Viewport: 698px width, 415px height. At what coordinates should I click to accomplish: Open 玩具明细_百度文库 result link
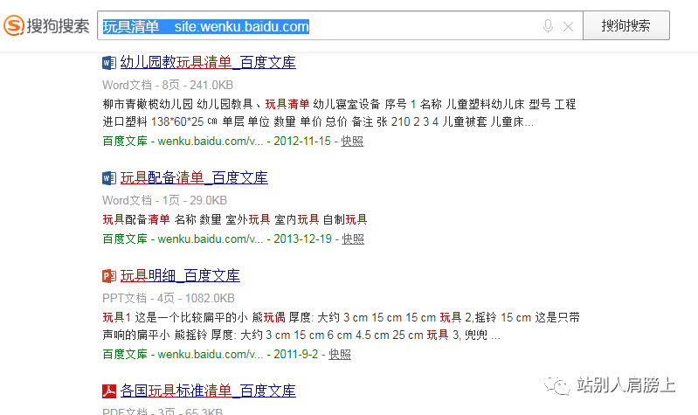pos(180,275)
